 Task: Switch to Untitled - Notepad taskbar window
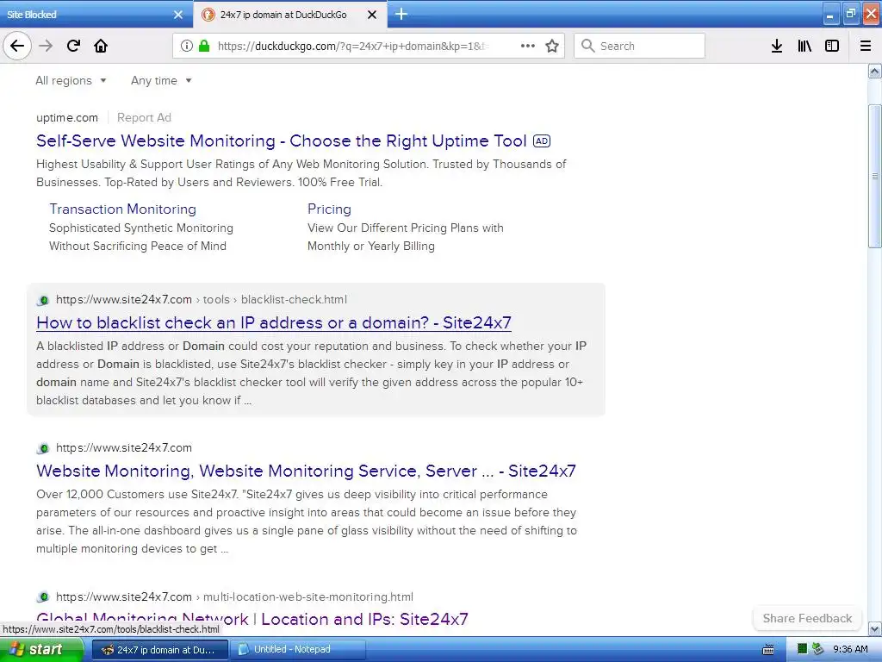coord(298,650)
